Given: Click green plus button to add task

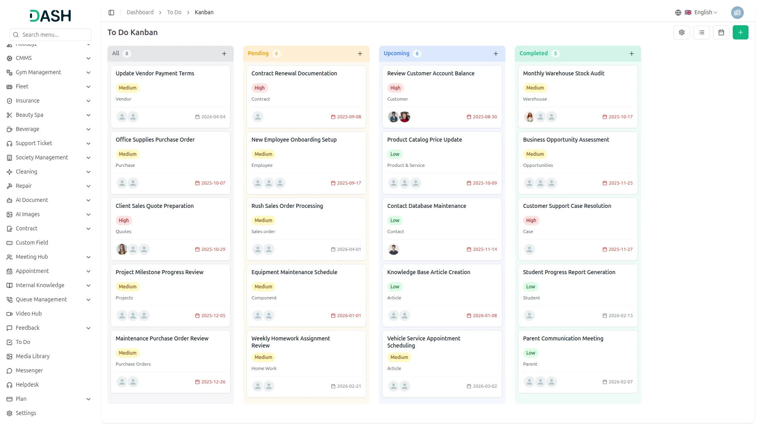Looking at the screenshot, I should click(x=740, y=32).
